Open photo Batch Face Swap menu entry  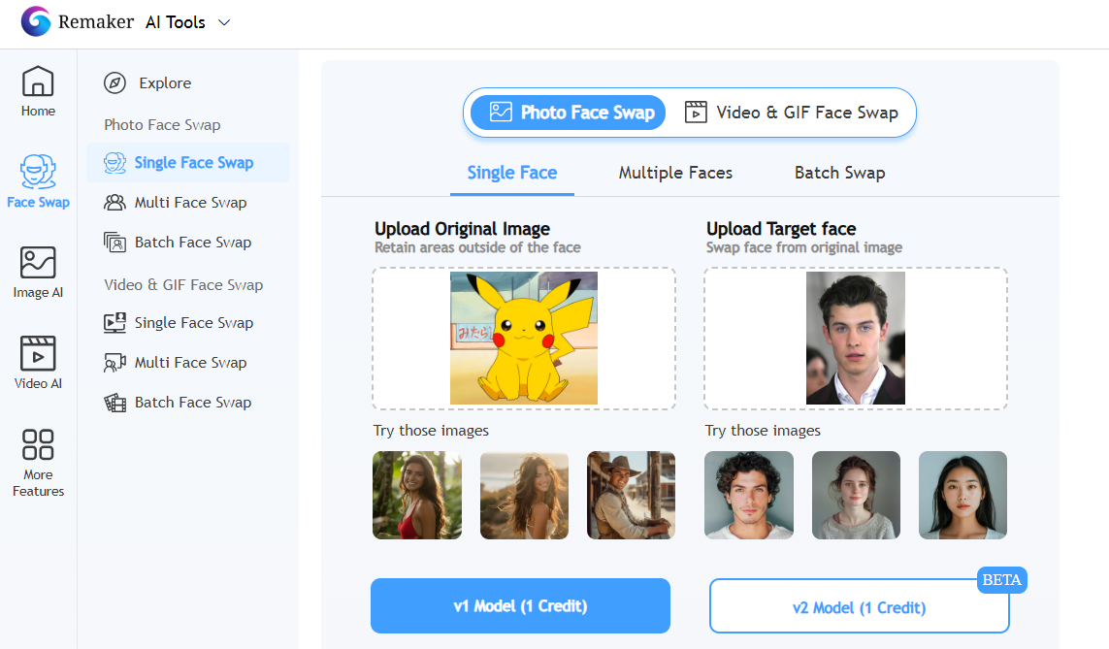point(188,243)
